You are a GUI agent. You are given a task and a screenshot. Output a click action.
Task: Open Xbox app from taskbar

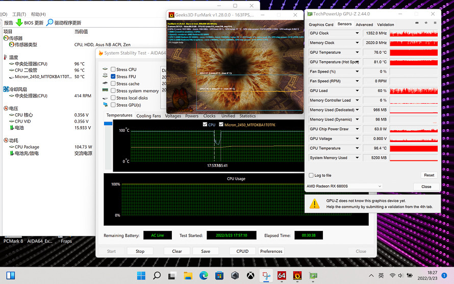pos(250,276)
